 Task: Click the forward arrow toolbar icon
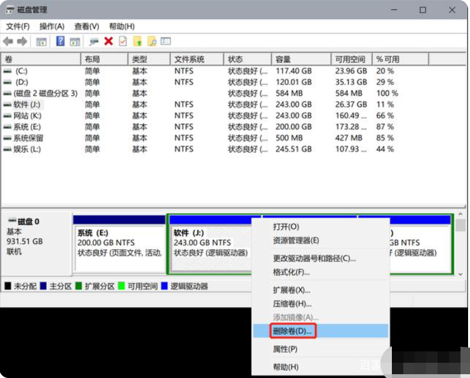pyautogui.click(x=22, y=41)
